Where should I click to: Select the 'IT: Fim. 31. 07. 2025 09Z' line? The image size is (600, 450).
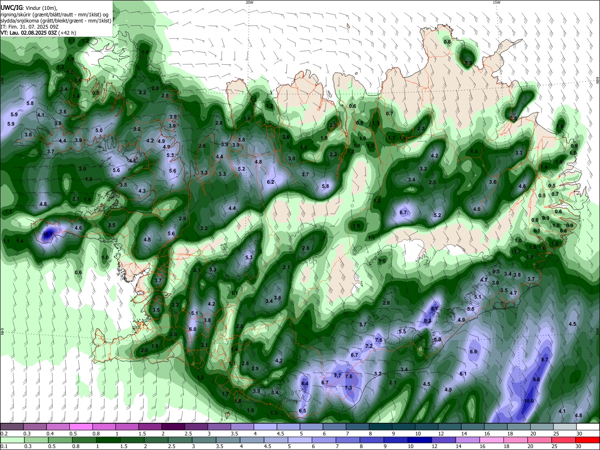click(x=29, y=27)
